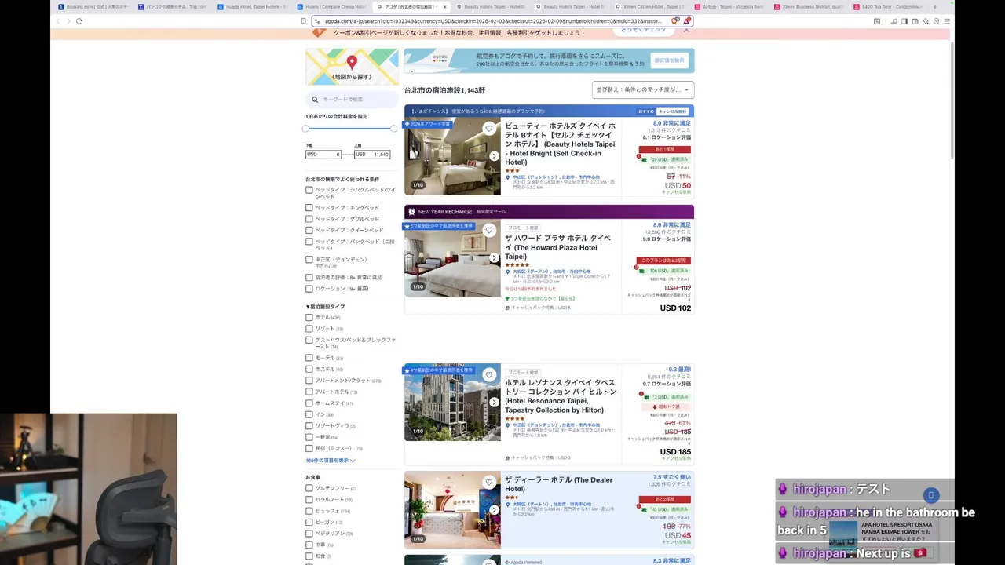Click the minimum price slider handle
This screenshot has width=1005, height=565.
pos(305,129)
